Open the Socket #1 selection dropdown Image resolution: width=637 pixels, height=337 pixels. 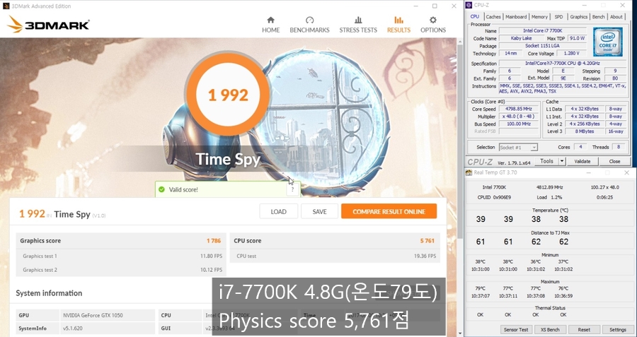518,147
